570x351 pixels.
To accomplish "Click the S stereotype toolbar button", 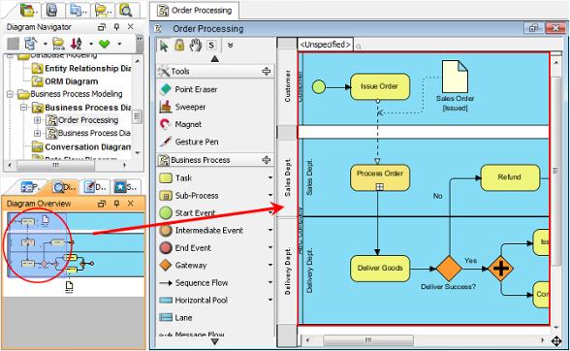I will point(211,46).
